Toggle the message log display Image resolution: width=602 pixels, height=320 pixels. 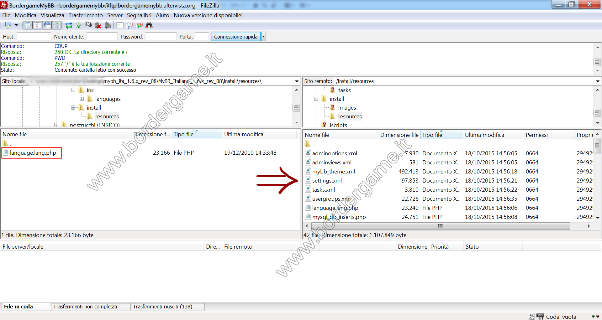click(28, 25)
